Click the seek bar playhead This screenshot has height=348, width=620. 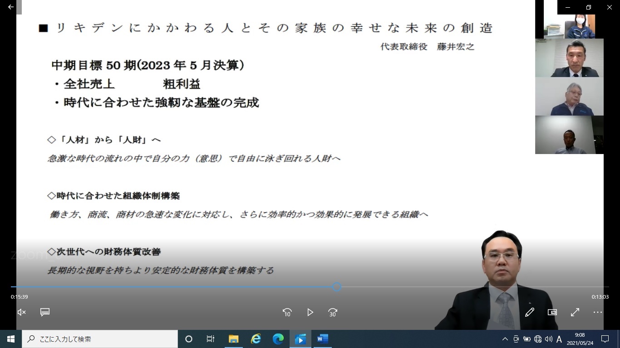pos(336,287)
